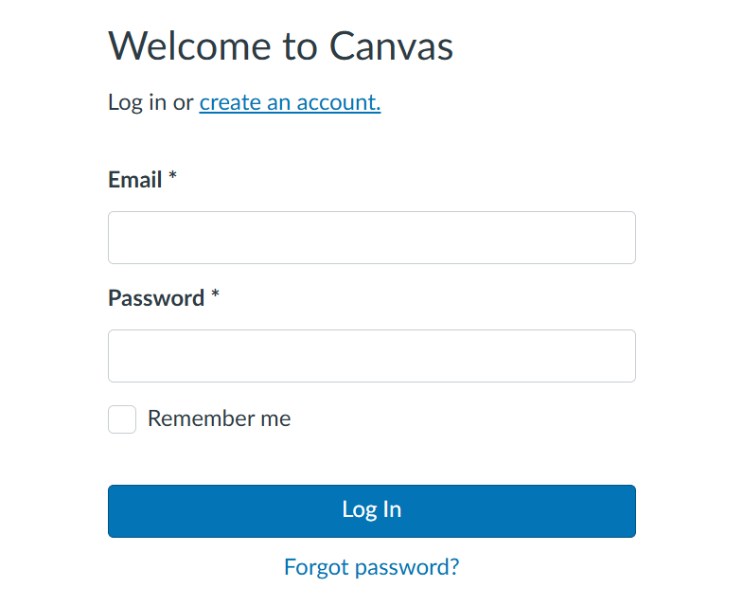Image resolution: width=743 pixels, height=605 pixels.
Task: Click the bold Password field label
Action: tap(156, 298)
